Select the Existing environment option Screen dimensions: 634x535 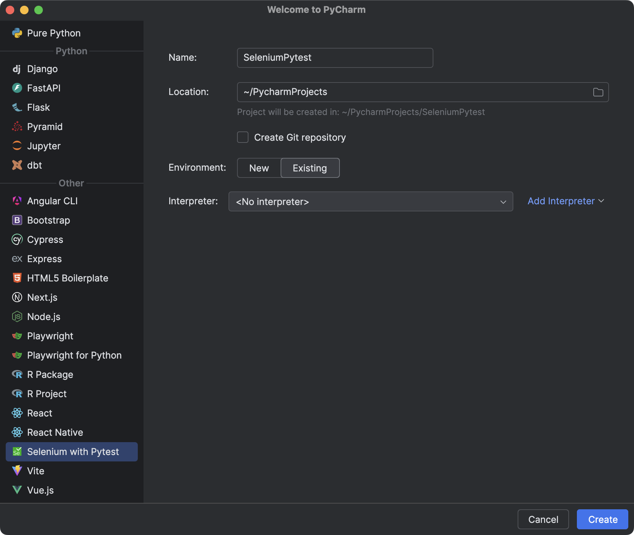pyautogui.click(x=310, y=168)
